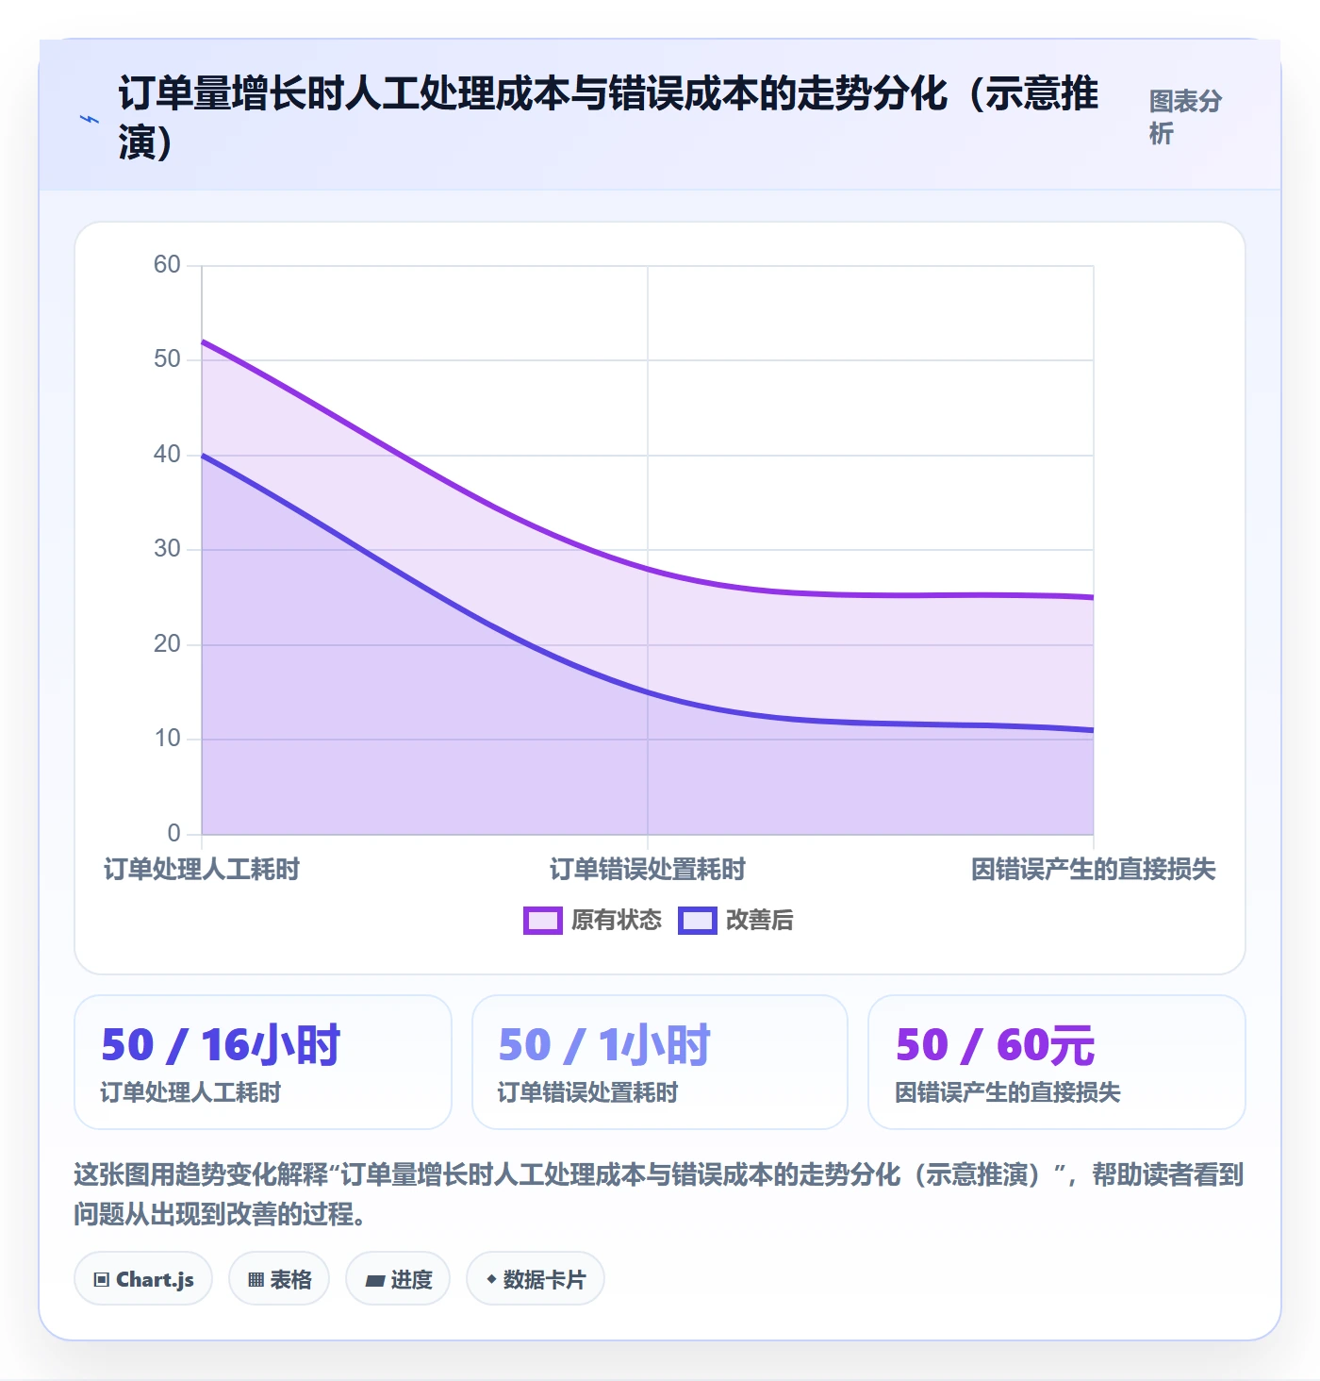Click the diamond icon in the 数据卡片 tag
The width and height of the screenshot is (1320, 1381).
point(491,1279)
